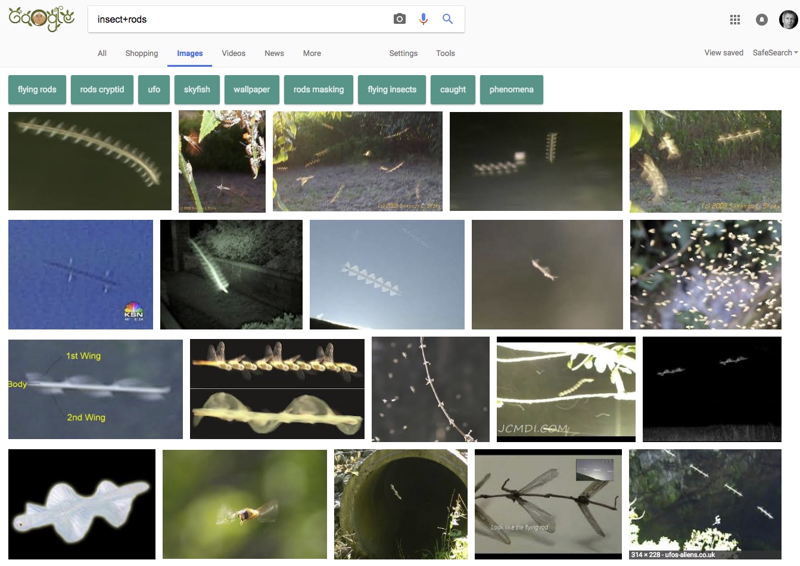This screenshot has height=566, width=800.
Task: Click the magnifying glass to run the search
Action: 447,18
